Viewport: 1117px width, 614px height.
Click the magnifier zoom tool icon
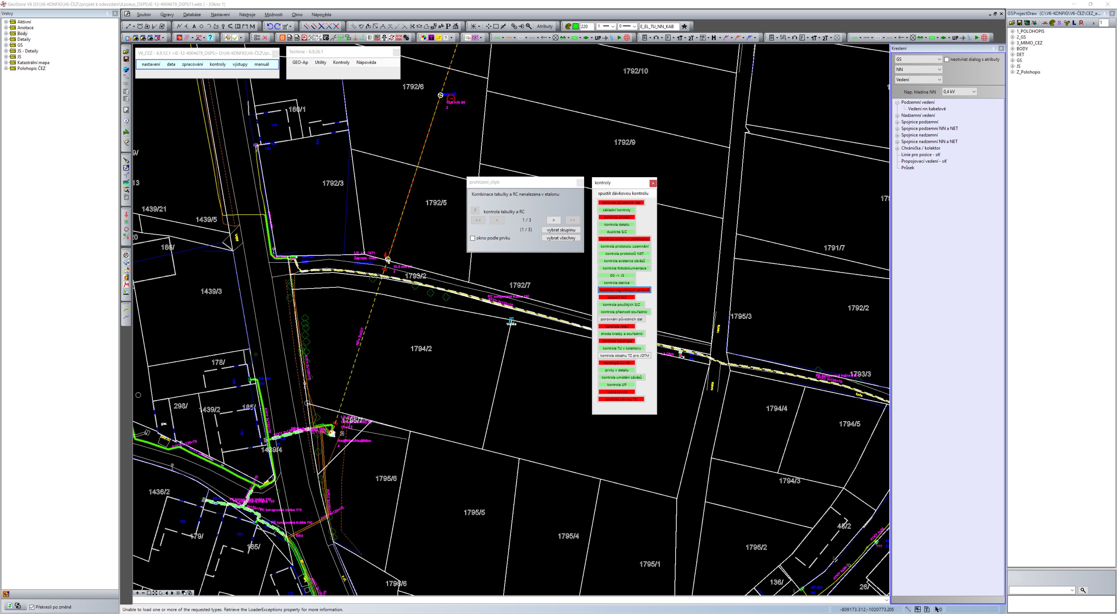click(x=529, y=26)
